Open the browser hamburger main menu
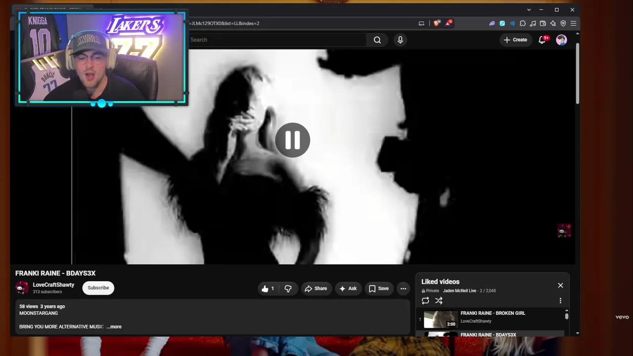 [x=573, y=23]
